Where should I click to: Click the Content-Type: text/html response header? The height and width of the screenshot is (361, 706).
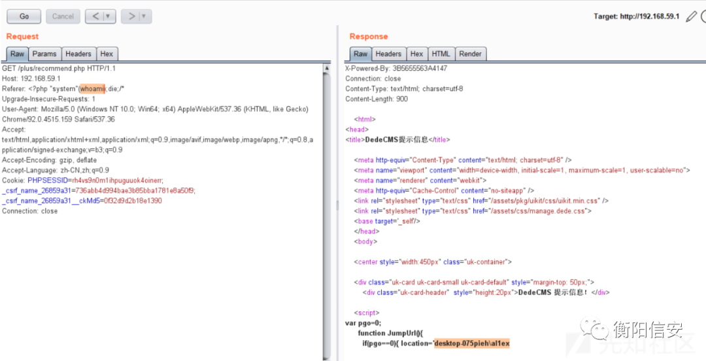(x=404, y=89)
